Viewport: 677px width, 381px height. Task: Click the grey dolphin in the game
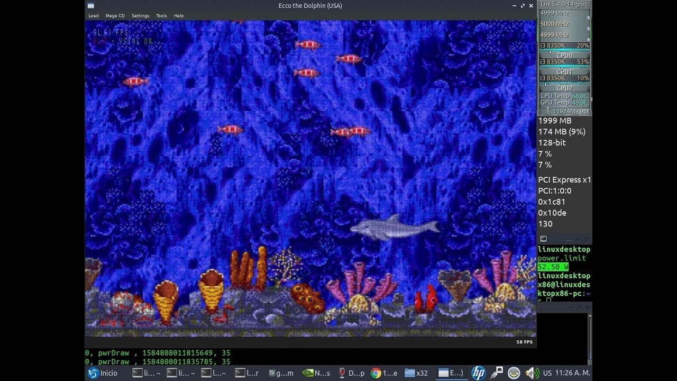[x=395, y=228]
